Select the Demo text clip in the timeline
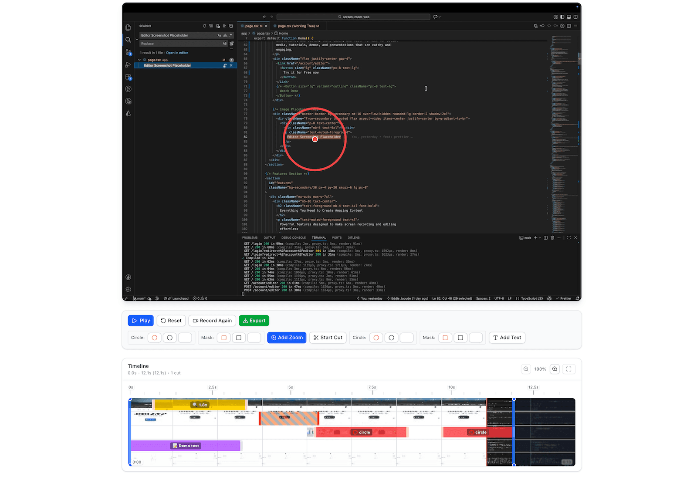The height and width of the screenshot is (477, 697). pos(185,446)
